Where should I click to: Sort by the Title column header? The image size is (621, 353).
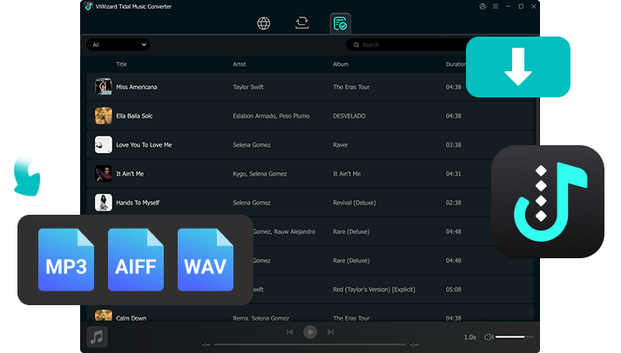[122, 64]
